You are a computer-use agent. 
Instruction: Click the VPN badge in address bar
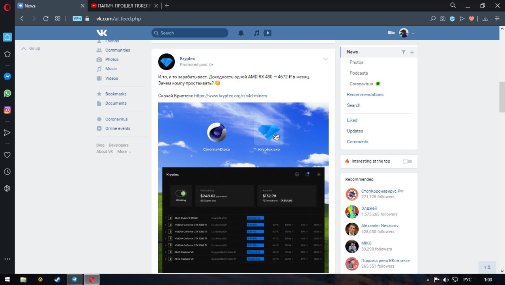click(77, 19)
